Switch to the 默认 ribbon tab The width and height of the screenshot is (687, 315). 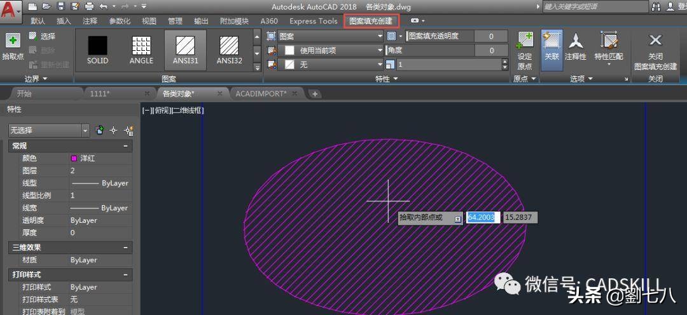click(38, 21)
